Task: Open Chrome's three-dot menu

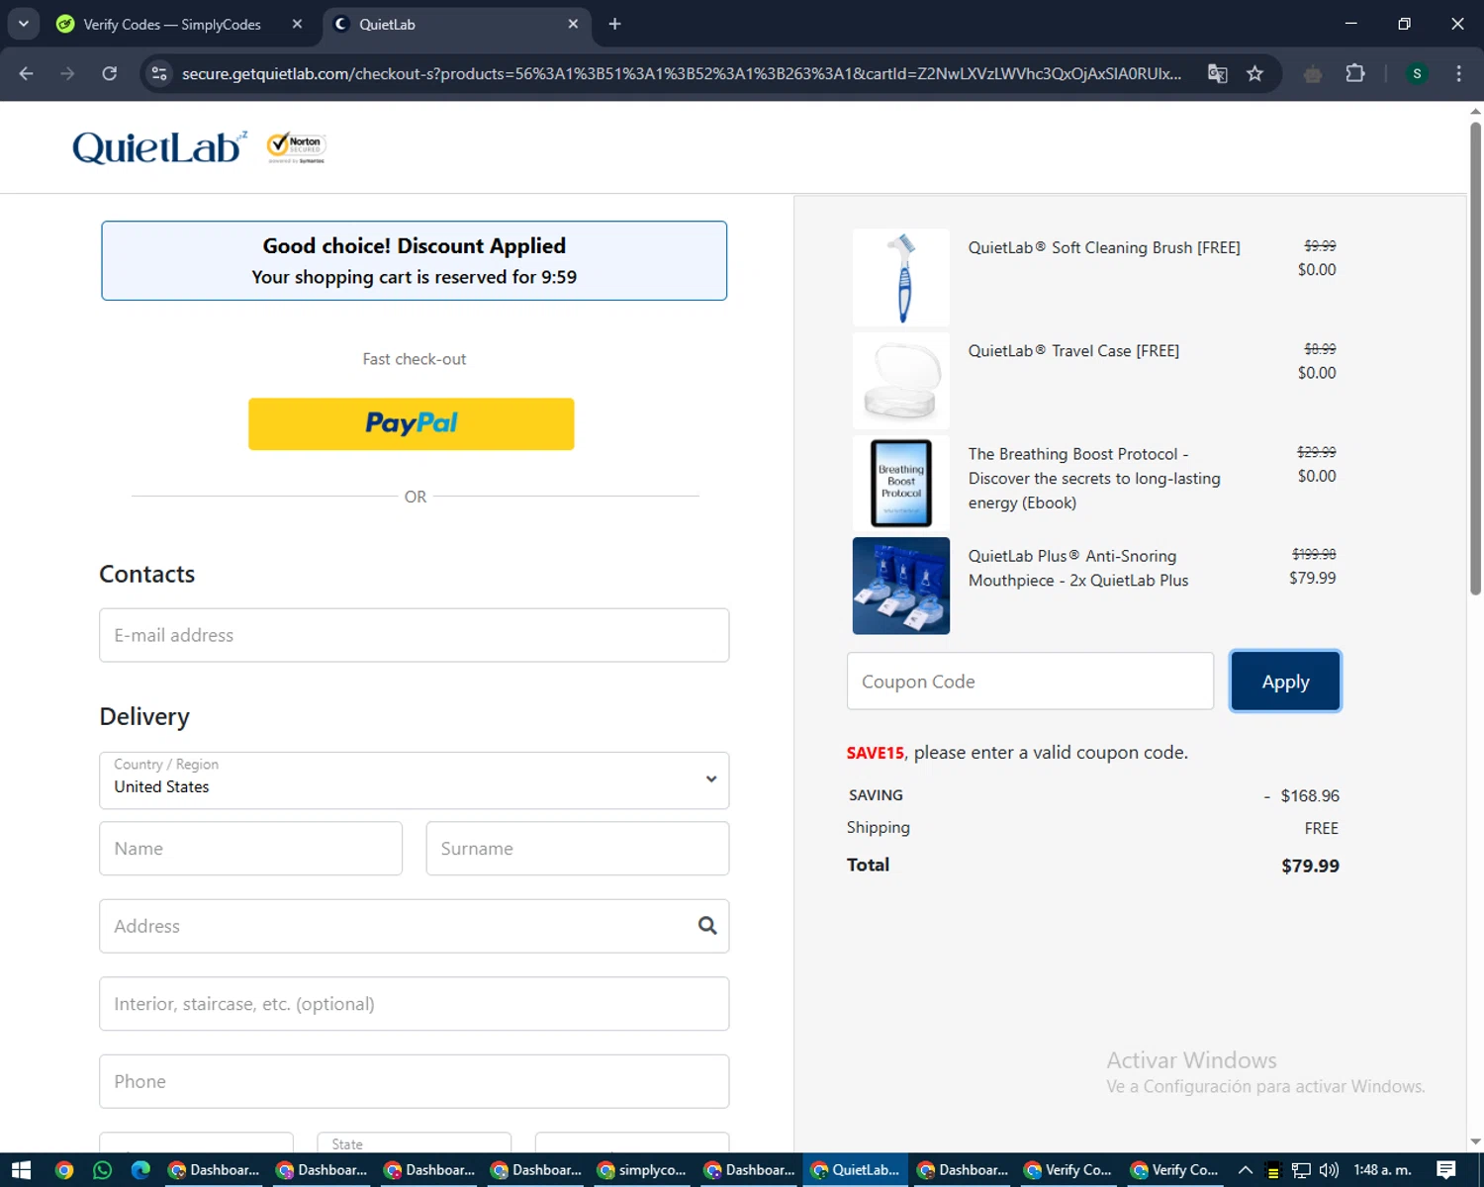Action: click(x=1458, y=73)
